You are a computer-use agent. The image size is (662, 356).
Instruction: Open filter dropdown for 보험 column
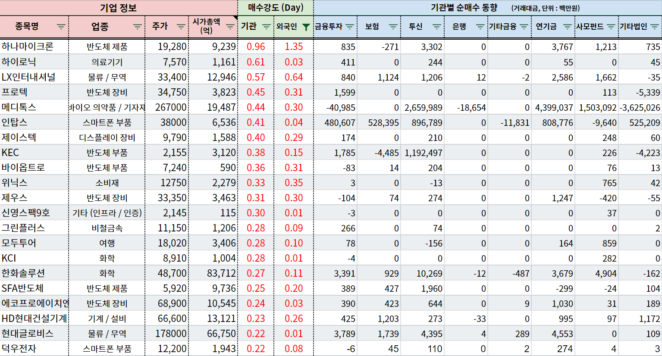pos(393,27)
